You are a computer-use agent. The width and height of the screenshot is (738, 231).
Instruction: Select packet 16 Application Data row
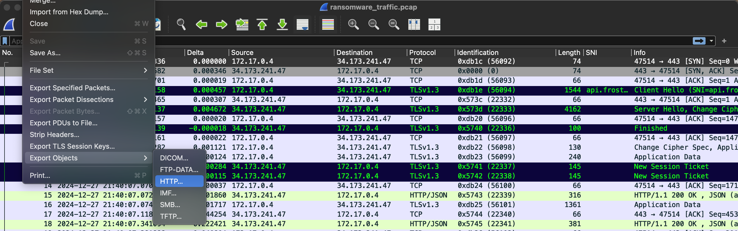(x=369, y=205)
